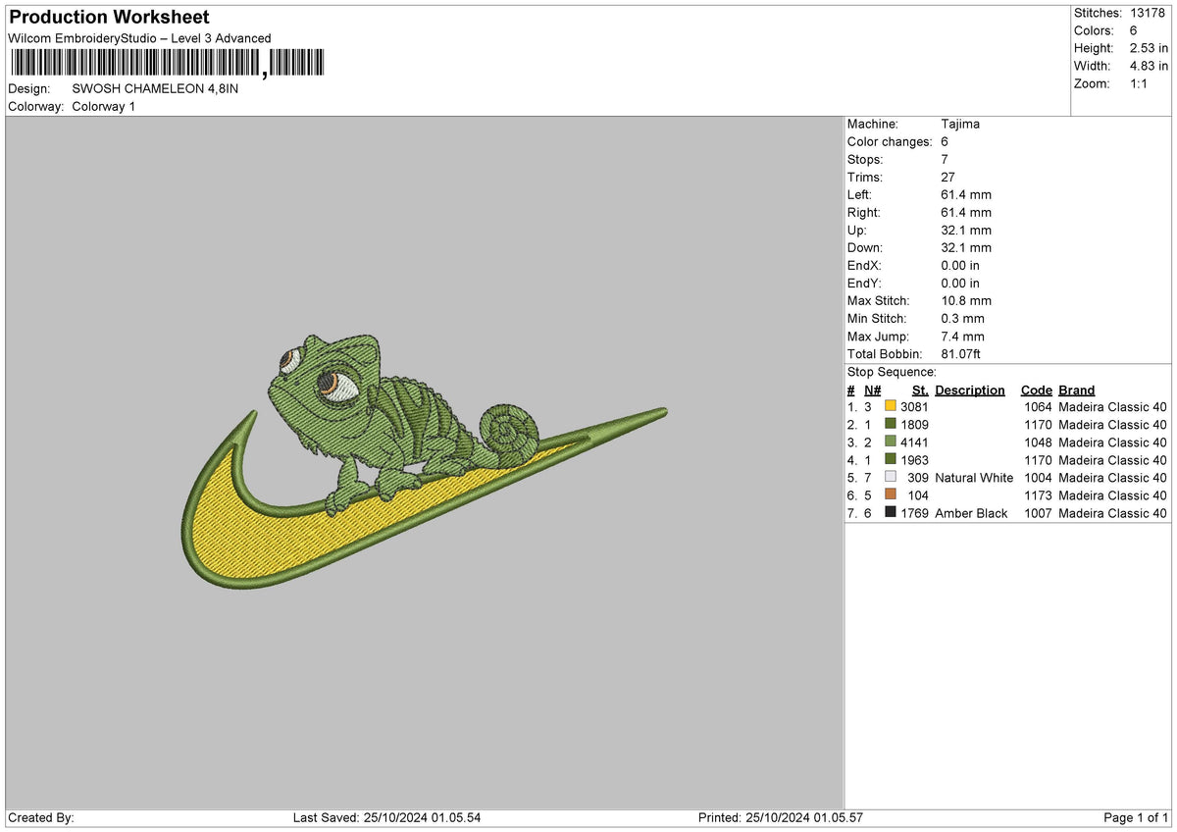Select the Stops value '7'
This screenshot has width=1177, height=832.
point(945,159)
